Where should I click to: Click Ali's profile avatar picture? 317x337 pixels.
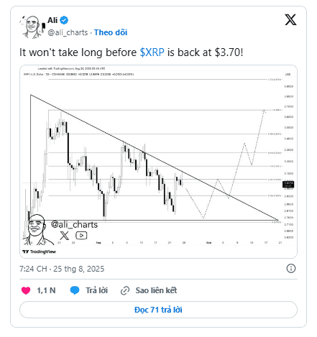coord(32,27)
